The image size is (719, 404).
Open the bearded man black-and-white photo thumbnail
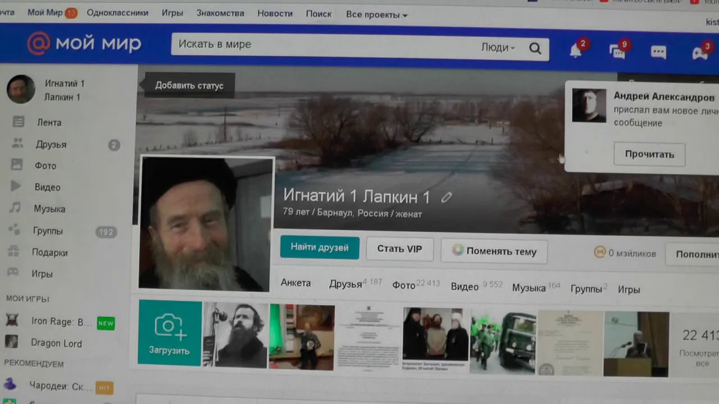click(235, 335)
